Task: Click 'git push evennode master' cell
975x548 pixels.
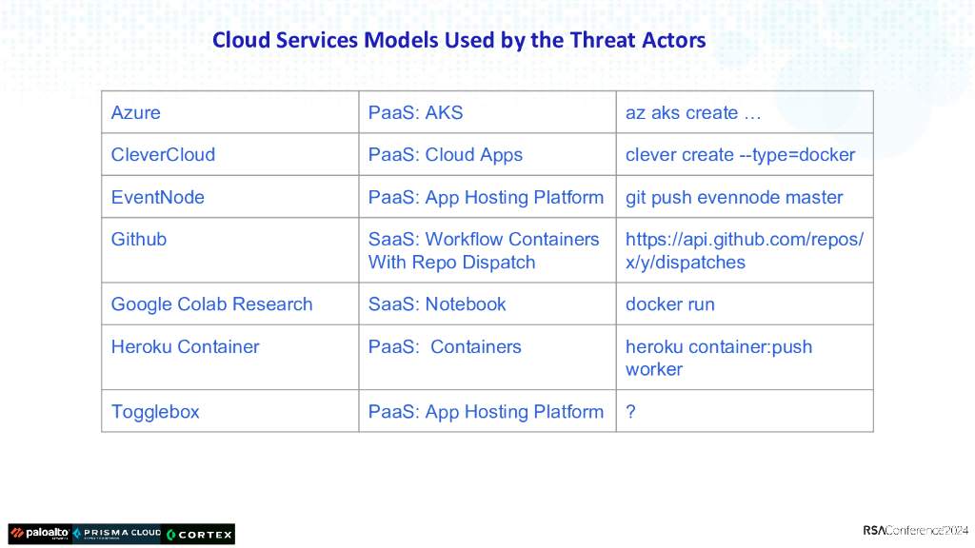Action: [x=745, y=197]
